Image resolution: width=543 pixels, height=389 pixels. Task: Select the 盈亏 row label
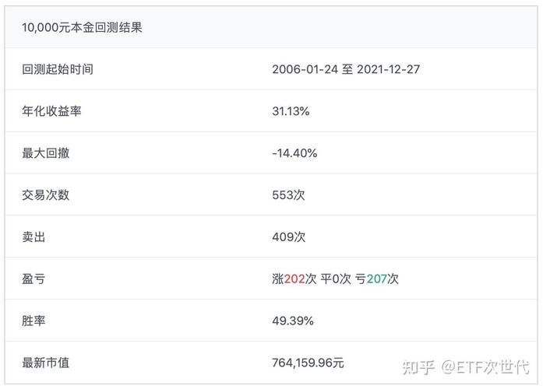pyautogui.click(x=33, y=279)
